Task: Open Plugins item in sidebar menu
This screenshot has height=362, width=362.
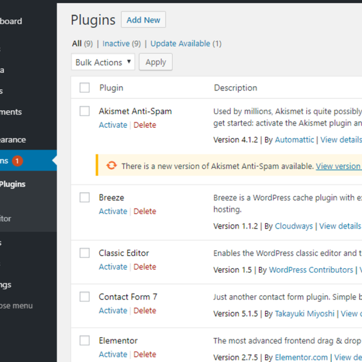Action: coord(28,161)
